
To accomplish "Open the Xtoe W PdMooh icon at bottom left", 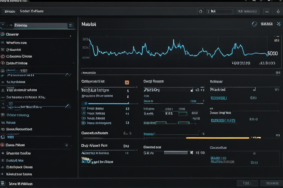I will [3, 183].
